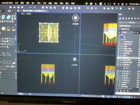Click the eye column header in the layer list
Image resolution: width=140 pixels, height=105 pixels.
coord(120,32)
